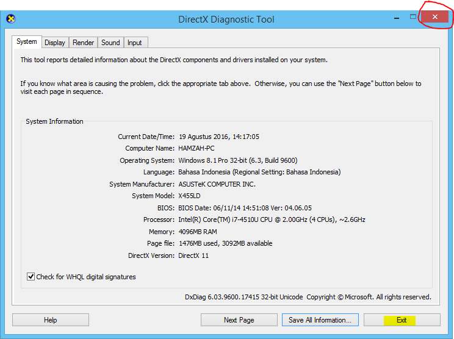This screenshot has height=339, width=454.
Task: Click the X455LD system model
Action: pos(189,196)
